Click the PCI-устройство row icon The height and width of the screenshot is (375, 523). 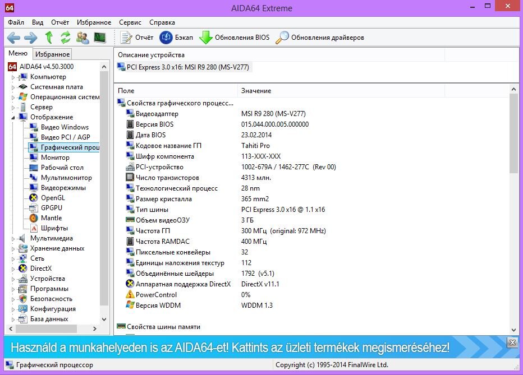[x=130, y=167]
